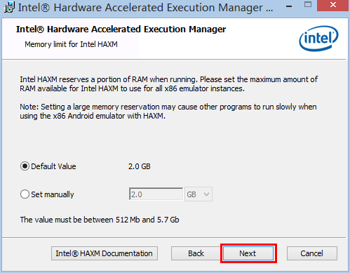This screenshot has width=350, height=273.
Task: Click the memory size input field showing 2.0
Action: [x=156, y=194]
